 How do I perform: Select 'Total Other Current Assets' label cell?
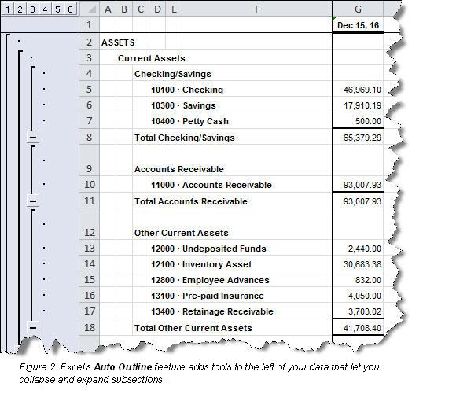(x=193, y=328)
